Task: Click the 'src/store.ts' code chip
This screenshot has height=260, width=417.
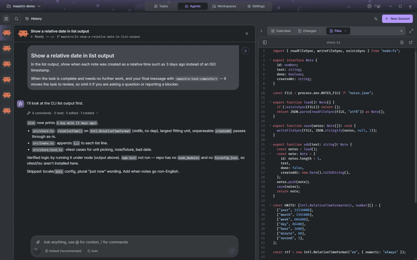Action: point(43,131)
